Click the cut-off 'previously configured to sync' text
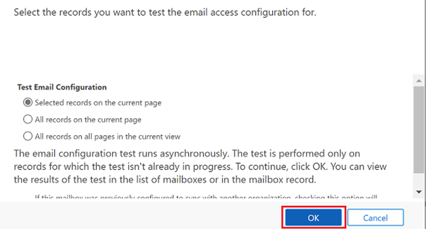Viewport: 426px width, 229px height. click(205, 197)
